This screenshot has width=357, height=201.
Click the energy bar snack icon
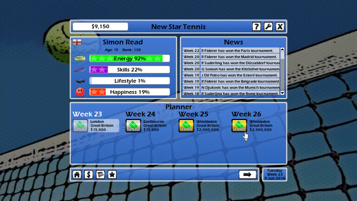80,59
